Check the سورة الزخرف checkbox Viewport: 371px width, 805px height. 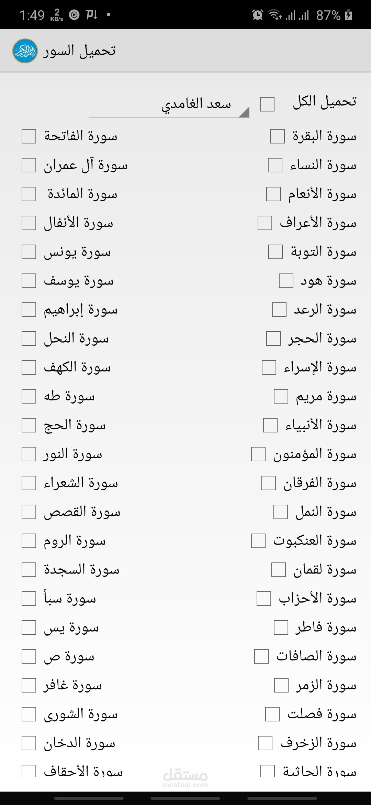[x=265, y=743]
